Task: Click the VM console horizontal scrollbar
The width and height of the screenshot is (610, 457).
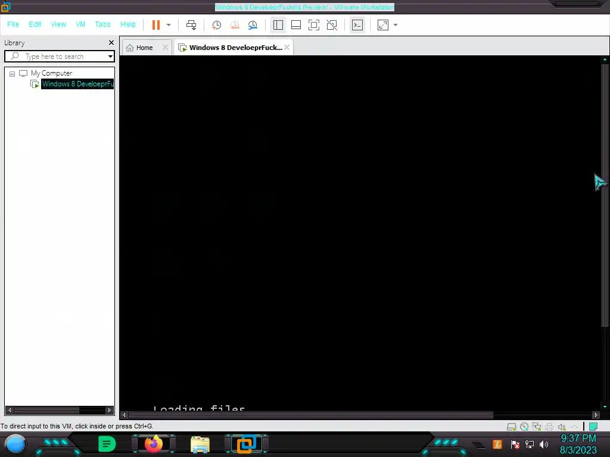Action: [311, 415]
